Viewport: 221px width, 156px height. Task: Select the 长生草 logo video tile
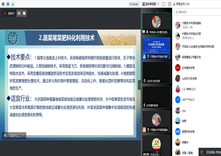[156, 146]
